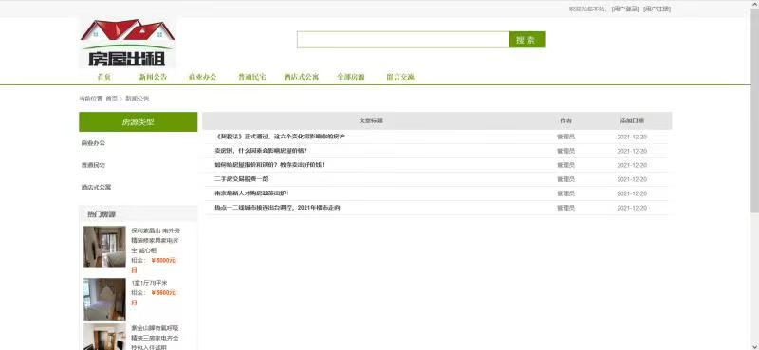Open the 如何给房屋报价 article
The image size is (759, 350).
[x=269, y=165]
